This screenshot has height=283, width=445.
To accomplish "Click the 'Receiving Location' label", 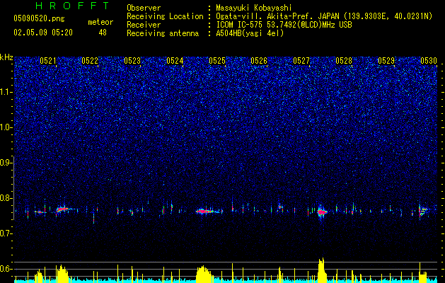I will [x=165, y=16].
